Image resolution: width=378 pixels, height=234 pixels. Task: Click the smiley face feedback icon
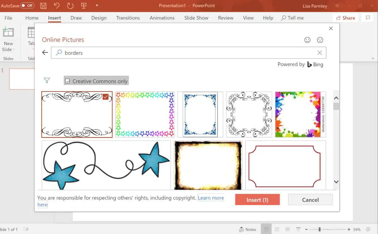pyautogui.click(x=307, y=40)
